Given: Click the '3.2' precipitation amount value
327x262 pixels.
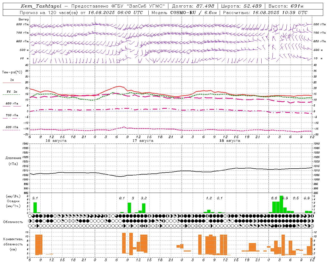Looking at the screenshot, I should [x=144, y=198].
